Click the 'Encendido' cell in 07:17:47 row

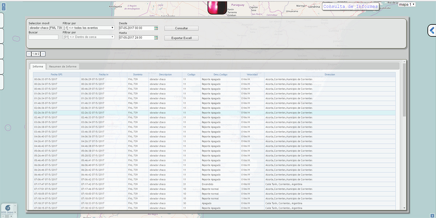pyautogui.click(x=220, y=184)
